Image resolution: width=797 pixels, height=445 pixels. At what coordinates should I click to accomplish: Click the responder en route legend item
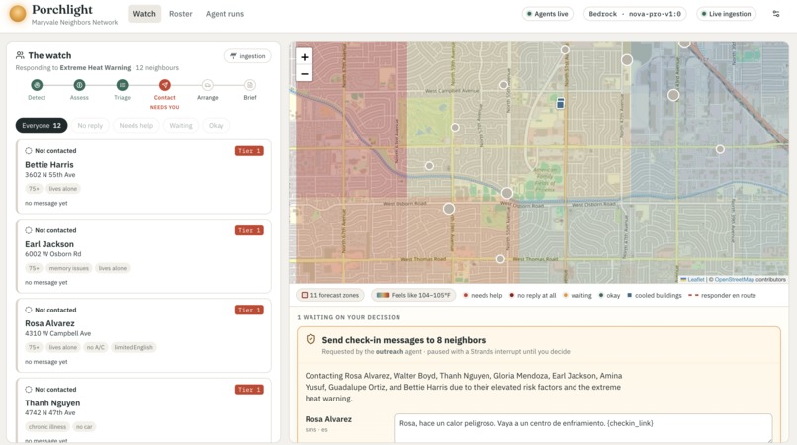(x=722, y=295)
